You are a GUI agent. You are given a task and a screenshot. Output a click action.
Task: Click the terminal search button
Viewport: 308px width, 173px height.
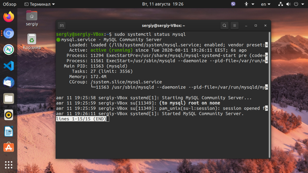[224, 26]
